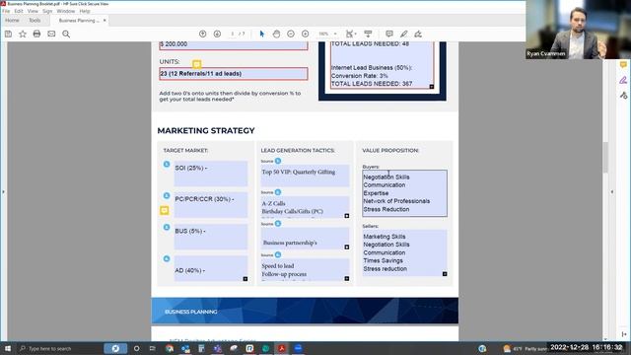Open yellow comment note beside PC/PCR/CCR
The image size is (631, 355).
coord(165,210)
